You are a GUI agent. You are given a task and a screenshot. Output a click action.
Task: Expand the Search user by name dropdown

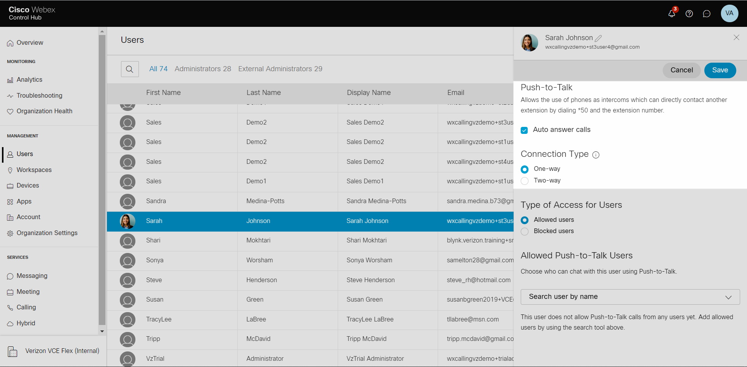[630, 297]
